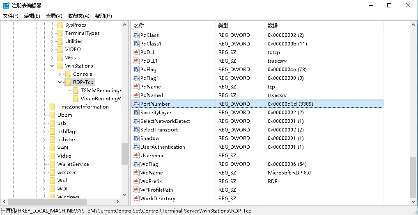The height and width of the screenshot is (215, 418).
Task: Expand the VIDEO tree node under Terminal Server
Action: point(52,50)
